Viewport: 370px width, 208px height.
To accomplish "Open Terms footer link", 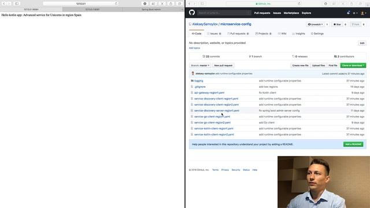I will point(215,170).
